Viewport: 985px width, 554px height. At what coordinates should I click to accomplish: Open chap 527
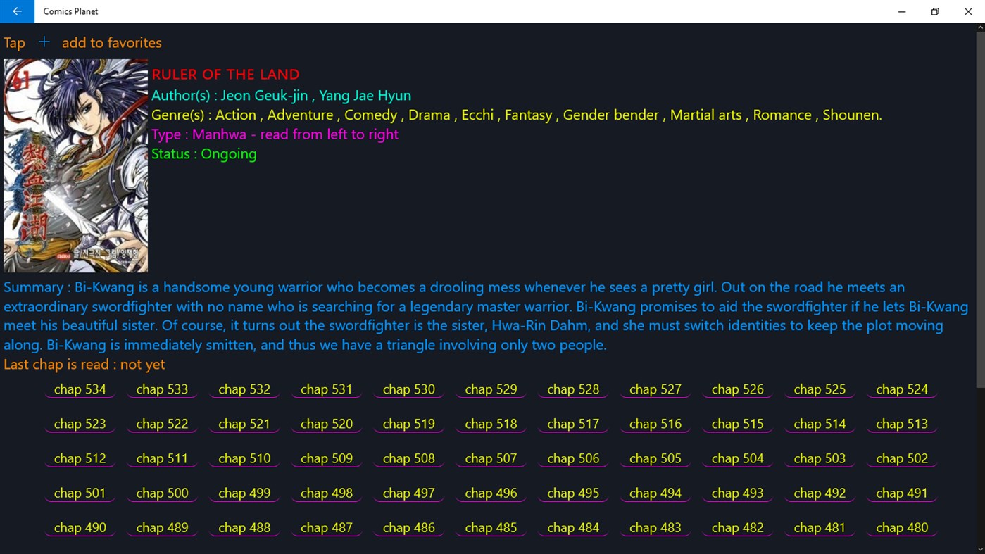pos(655,389)
